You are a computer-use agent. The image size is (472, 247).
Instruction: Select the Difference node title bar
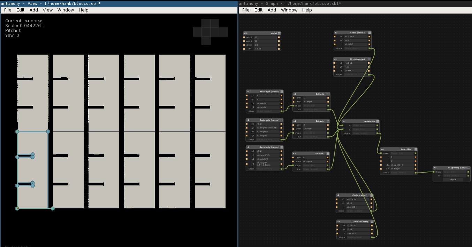[361, 121]
